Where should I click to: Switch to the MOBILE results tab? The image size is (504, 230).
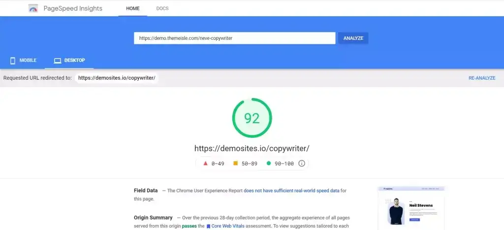click(23, 61)
